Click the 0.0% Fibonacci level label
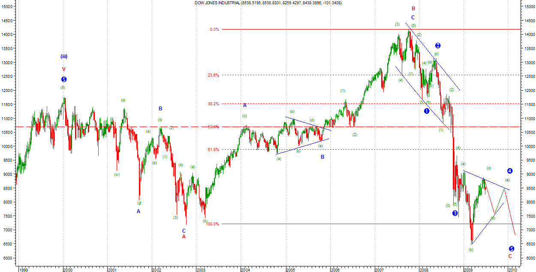Viewport: 536px width, 272px height. [x=214, y=30]
